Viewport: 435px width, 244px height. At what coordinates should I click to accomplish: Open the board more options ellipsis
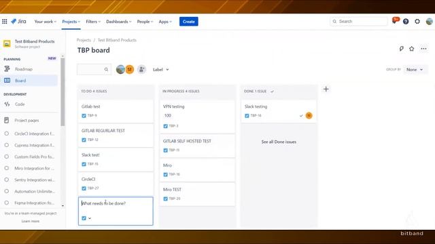[423, 49]
